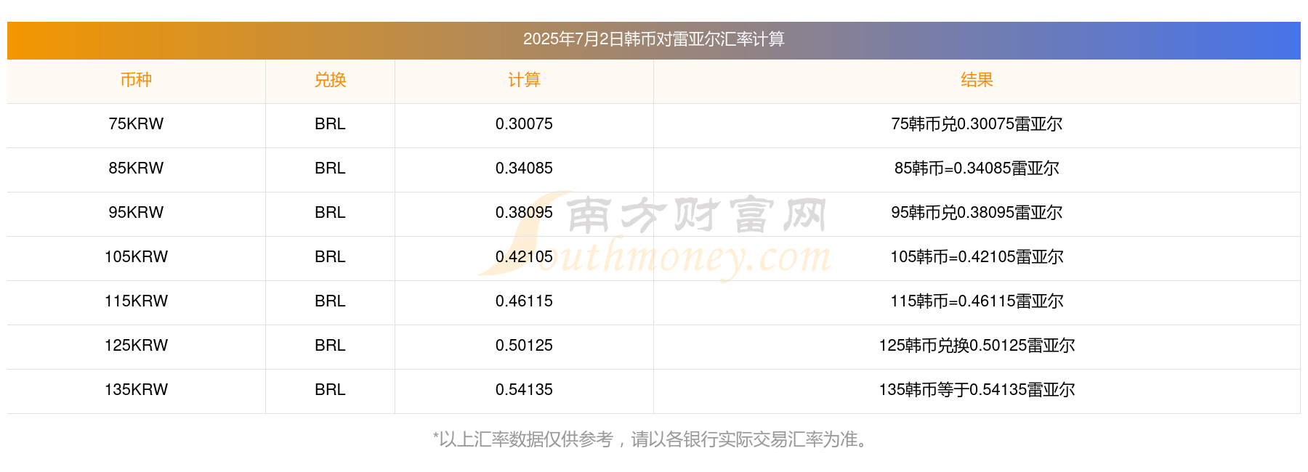Click result 135韩币等于0.54135雷亚尔
This screenshot has width=1308, height=472.
pyautogui.click(x=977, y=390)
